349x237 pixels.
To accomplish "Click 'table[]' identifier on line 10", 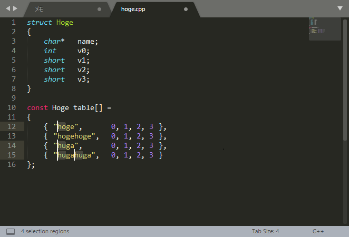I will click(88, 108).
